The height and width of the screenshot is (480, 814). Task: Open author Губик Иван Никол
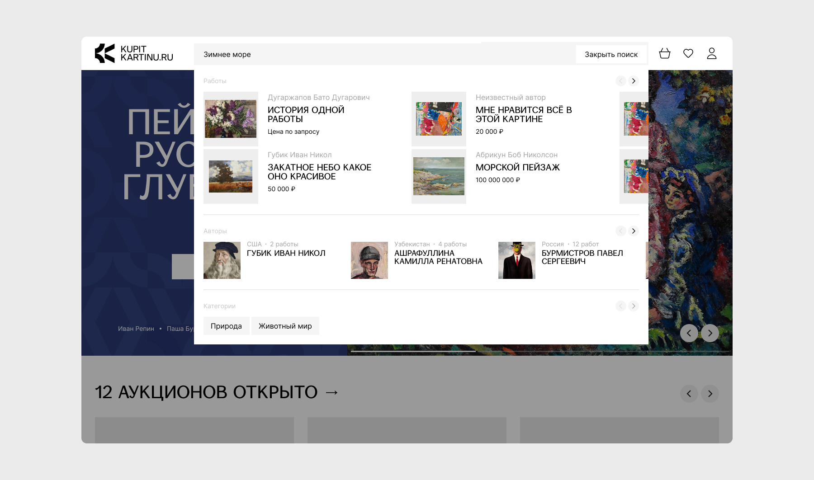(286, 253)
